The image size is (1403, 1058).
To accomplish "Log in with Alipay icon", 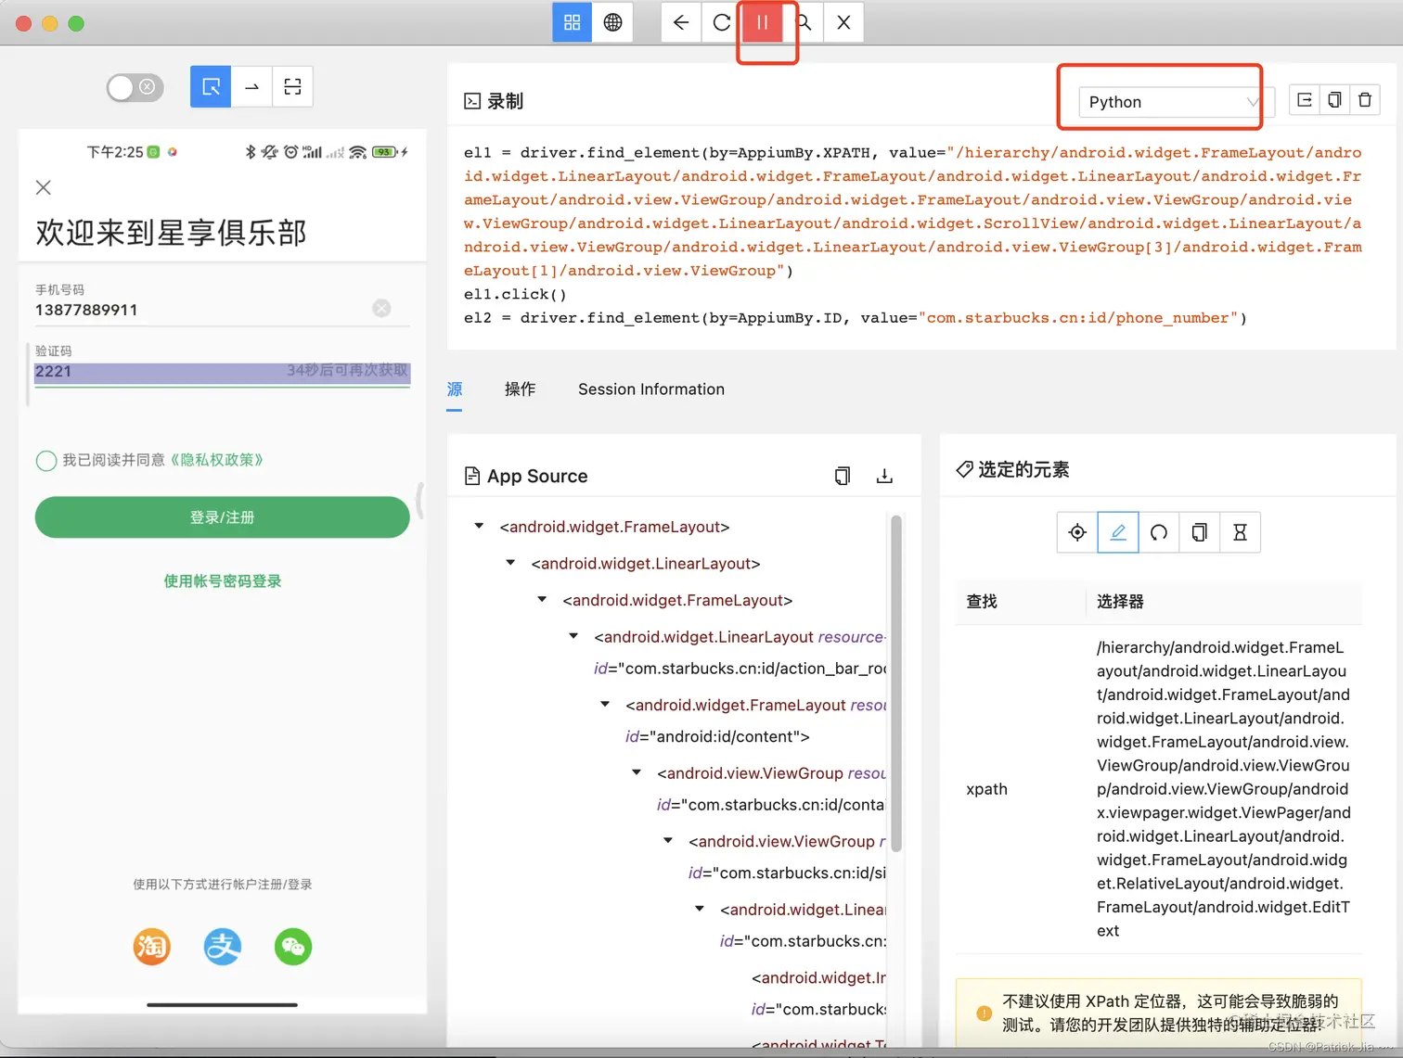I will [x=223, y=947].
